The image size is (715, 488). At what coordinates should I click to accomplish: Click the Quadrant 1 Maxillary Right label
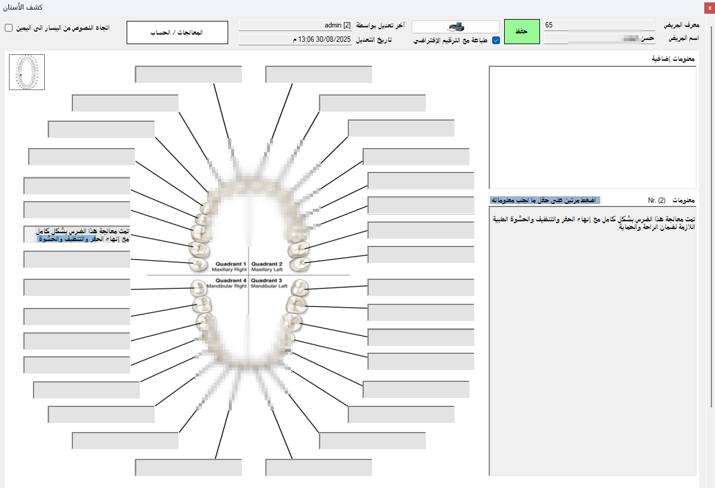pyautogui.click(x=230, y=267)
